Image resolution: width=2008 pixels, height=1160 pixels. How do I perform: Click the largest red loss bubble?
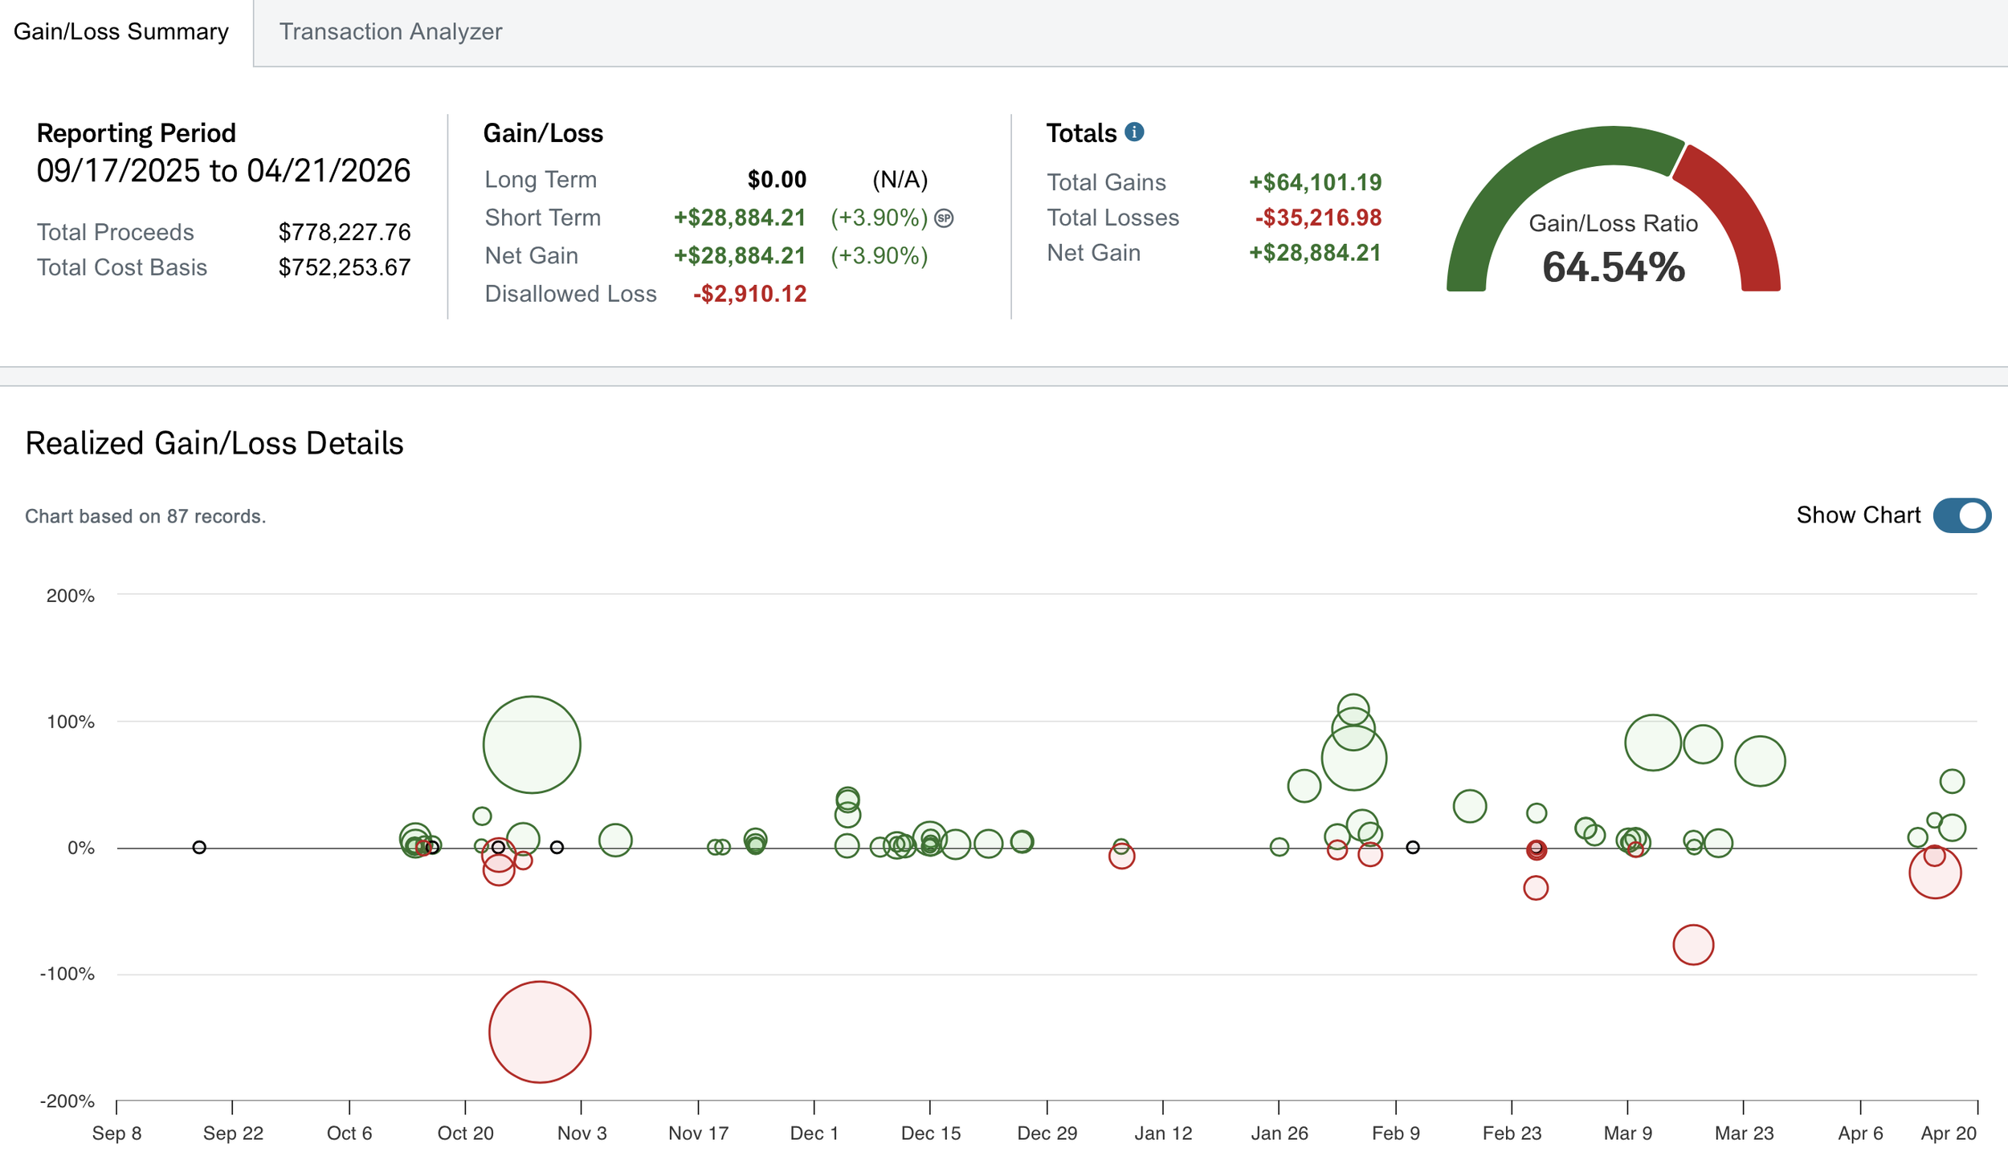540,1032
